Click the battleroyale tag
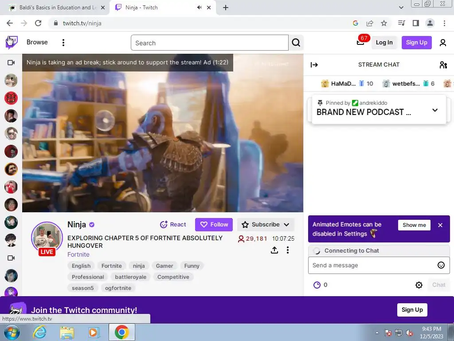 (x=131, y=277)
